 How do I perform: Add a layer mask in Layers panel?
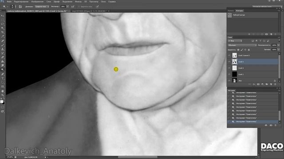click(x=258, y=84)
